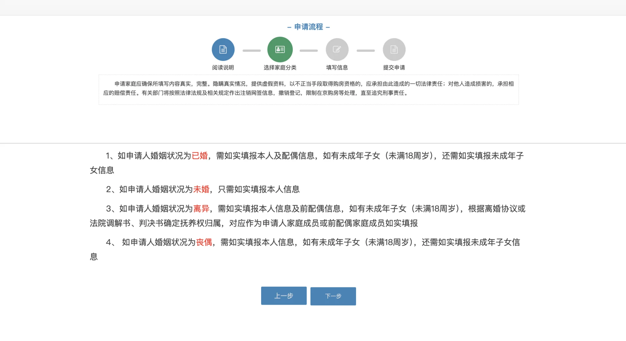The width and height of the screenshot is (626, 341).
Task: Click the 选择家庭分类 step label
Action: (x=280, y=68)
